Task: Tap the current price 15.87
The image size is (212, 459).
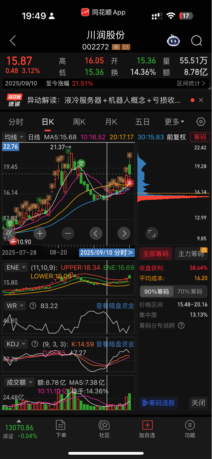Action: tap(19, 61)
